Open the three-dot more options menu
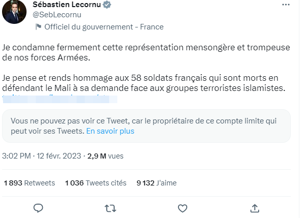The height and width of the screenshot is (218, 303). (286, 5)
